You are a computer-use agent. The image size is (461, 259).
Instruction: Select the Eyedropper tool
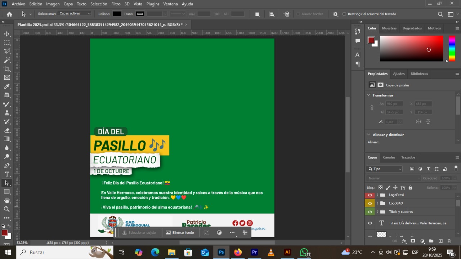7,86
